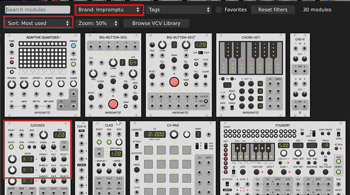Click the big red button on BIG-BUTTON-SEQ
This screenshot has width=350, height=195.
click(113, 104)
